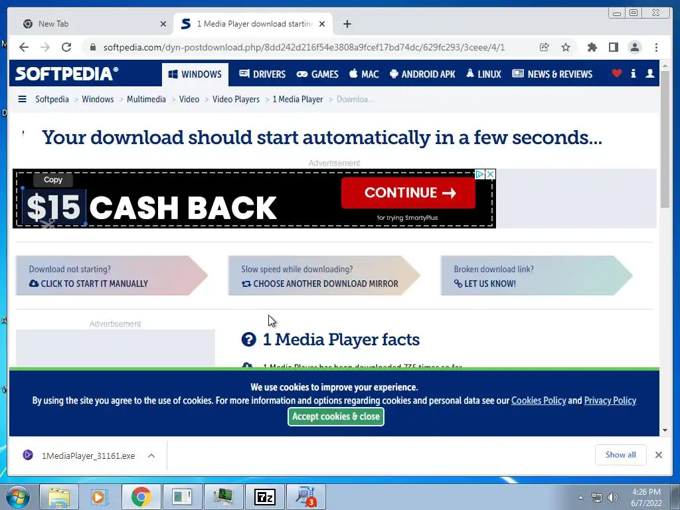The height and width of the screenshot is (510, 680).
Task: Go to Softpedia breadcrumb link
Action: (52, 100)
